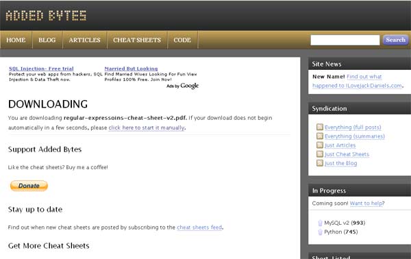Open Everything (full posts) feed link
The height and width of the screenshot is (259, 411).
coord(353,127)
